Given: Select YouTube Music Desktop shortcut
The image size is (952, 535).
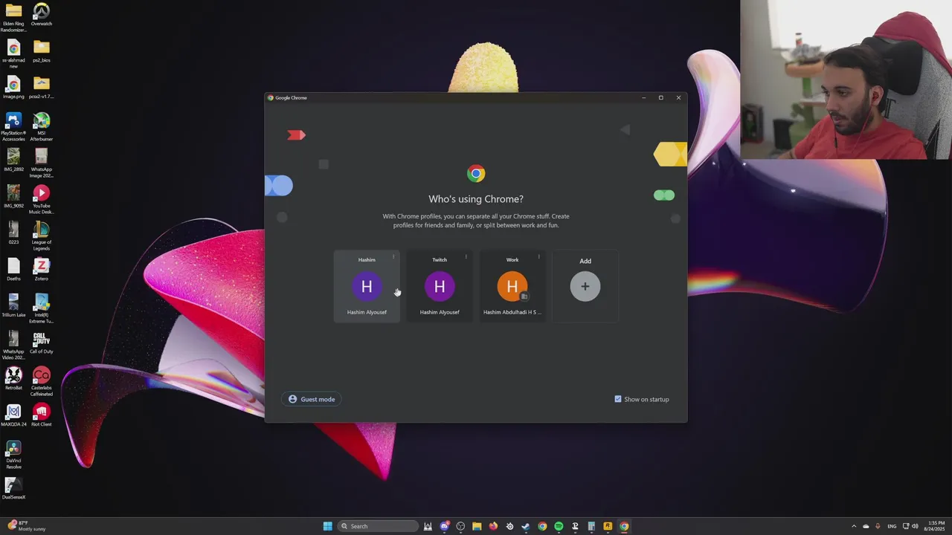Looking at the screenshot, I should (42, 200).
